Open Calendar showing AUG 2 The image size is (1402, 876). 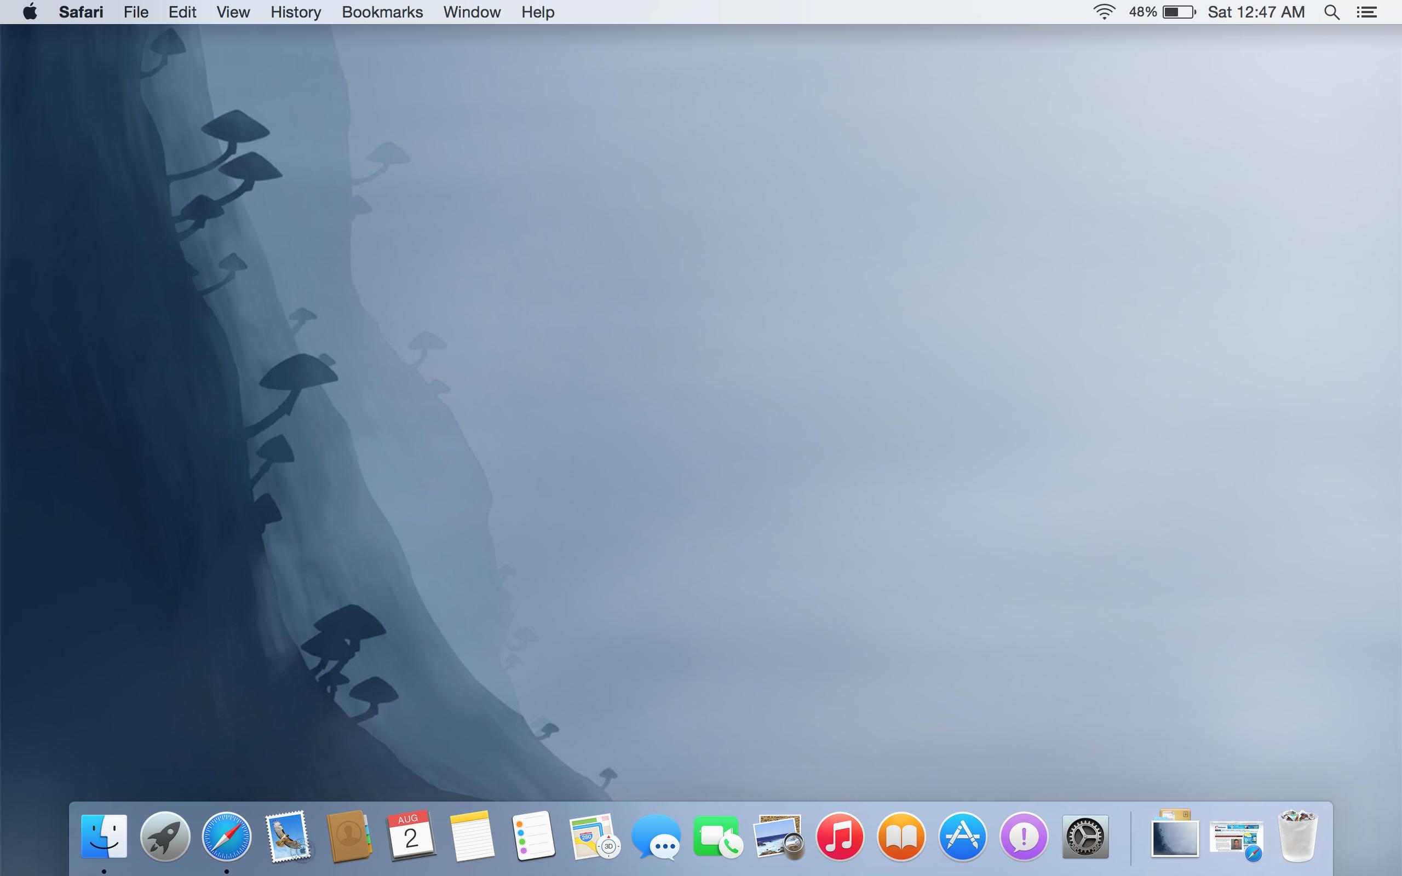pyautogui.click(x=410, y=836)
